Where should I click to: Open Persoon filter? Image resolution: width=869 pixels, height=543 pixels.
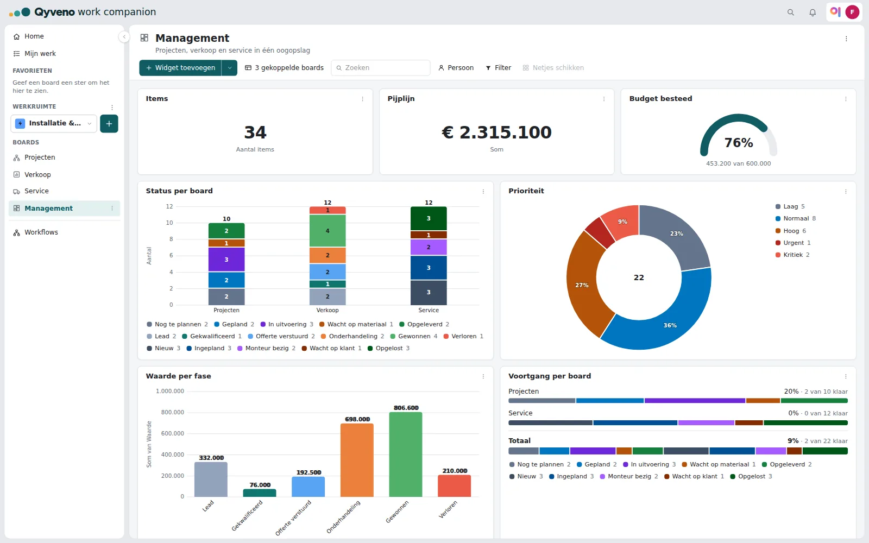pyautogui.click(x=456, y=68)
